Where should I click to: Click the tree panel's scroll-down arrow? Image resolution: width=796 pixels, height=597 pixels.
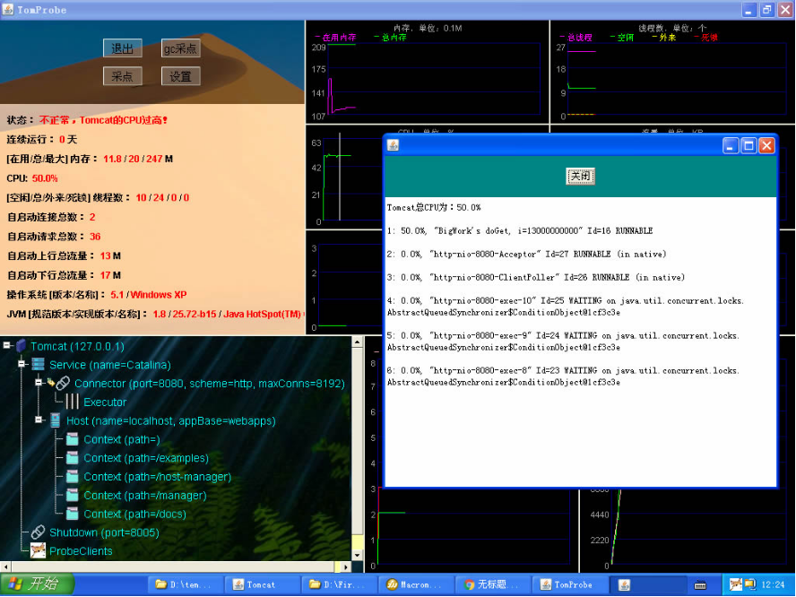358,556
